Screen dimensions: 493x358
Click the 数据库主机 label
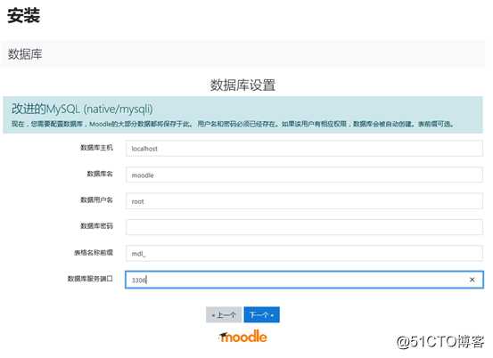coord(96,148)
